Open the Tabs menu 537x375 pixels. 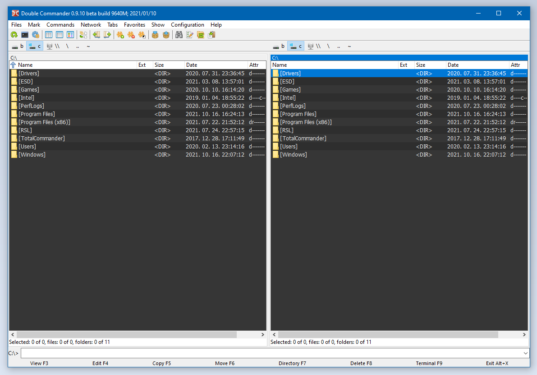pyautogui.click(x=112, y=25)
